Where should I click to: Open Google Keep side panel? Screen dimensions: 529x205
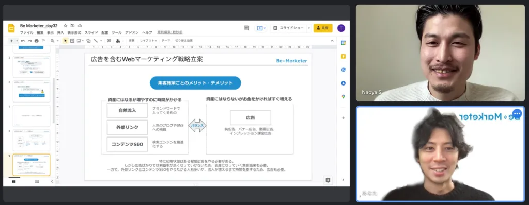pyautogui.click(x=343, y=56)
